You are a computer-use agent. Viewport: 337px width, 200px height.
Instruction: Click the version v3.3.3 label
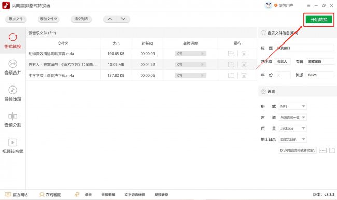[x=324, y=195]
